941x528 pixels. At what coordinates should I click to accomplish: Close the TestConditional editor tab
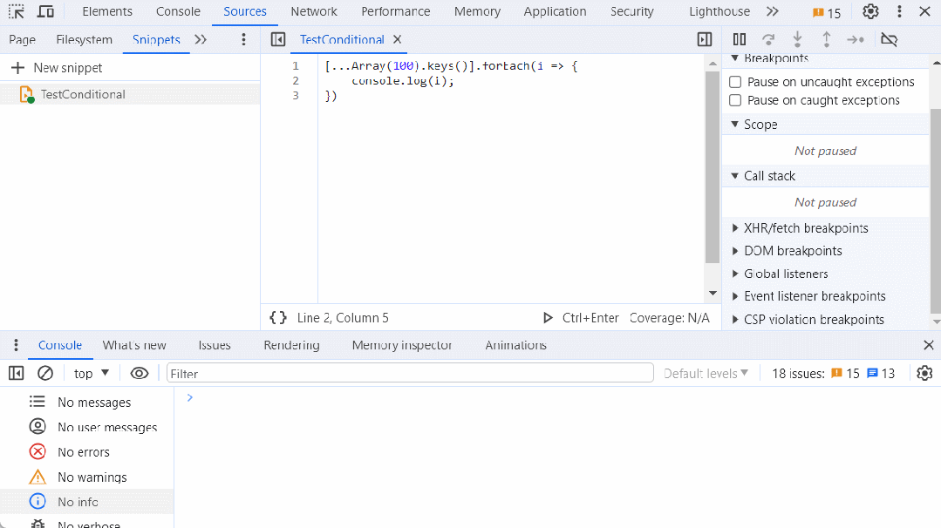coord(397,39)
